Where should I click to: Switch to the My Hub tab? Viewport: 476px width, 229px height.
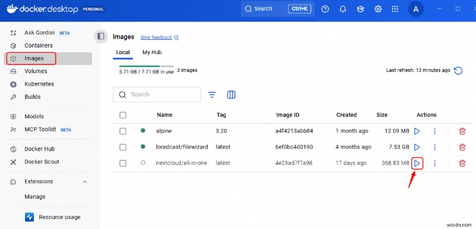pyautogui.click(x=152, y=52)
